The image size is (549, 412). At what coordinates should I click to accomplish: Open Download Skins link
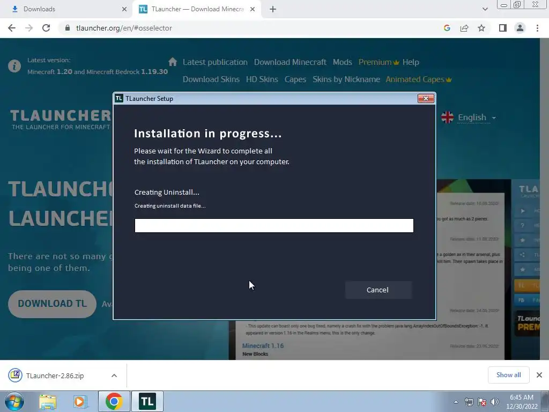(x=211, y=79)
